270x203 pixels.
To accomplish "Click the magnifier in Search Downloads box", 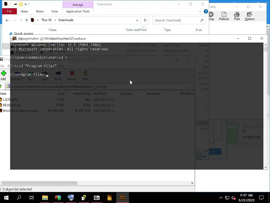I will tap(202, 20).
